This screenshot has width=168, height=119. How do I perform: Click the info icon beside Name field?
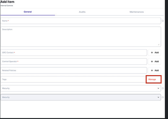[163, 21]
